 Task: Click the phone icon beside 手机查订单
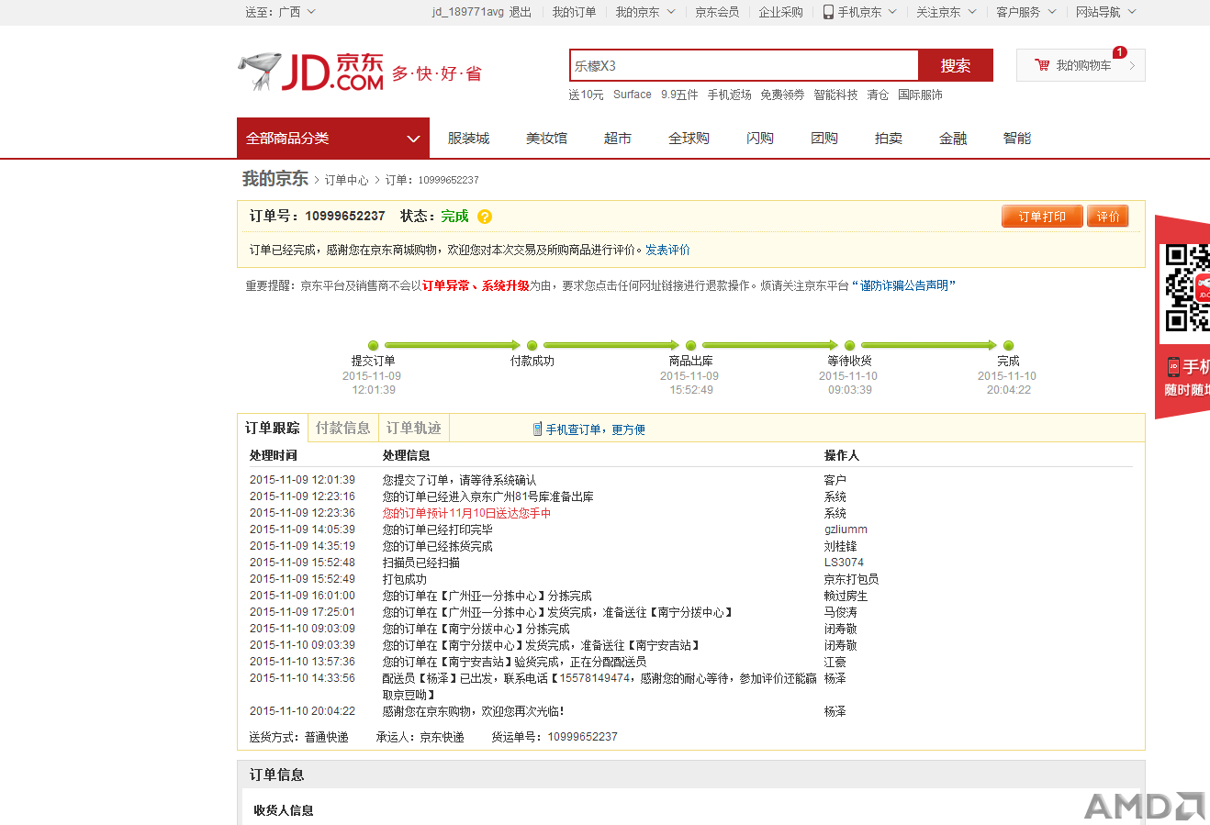click(x=537, y=429)
